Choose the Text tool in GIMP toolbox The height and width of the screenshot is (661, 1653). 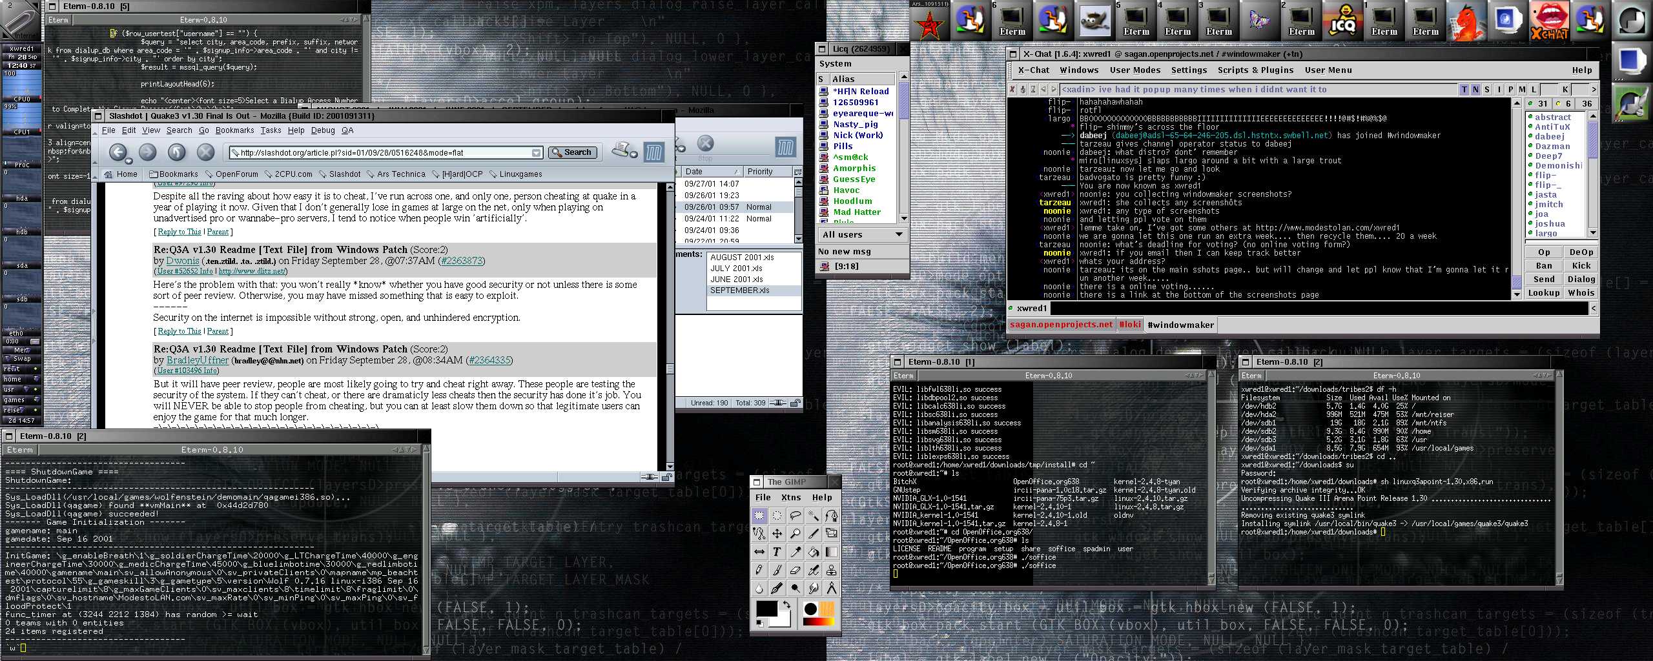[x=777, y=552]
